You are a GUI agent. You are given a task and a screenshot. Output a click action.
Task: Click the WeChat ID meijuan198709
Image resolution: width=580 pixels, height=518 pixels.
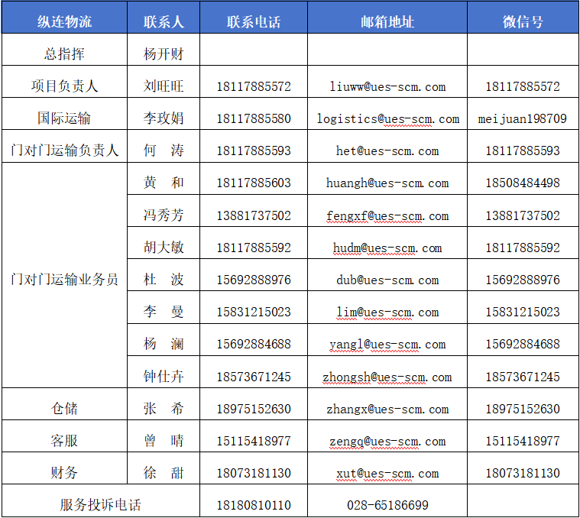pos(523,118)
